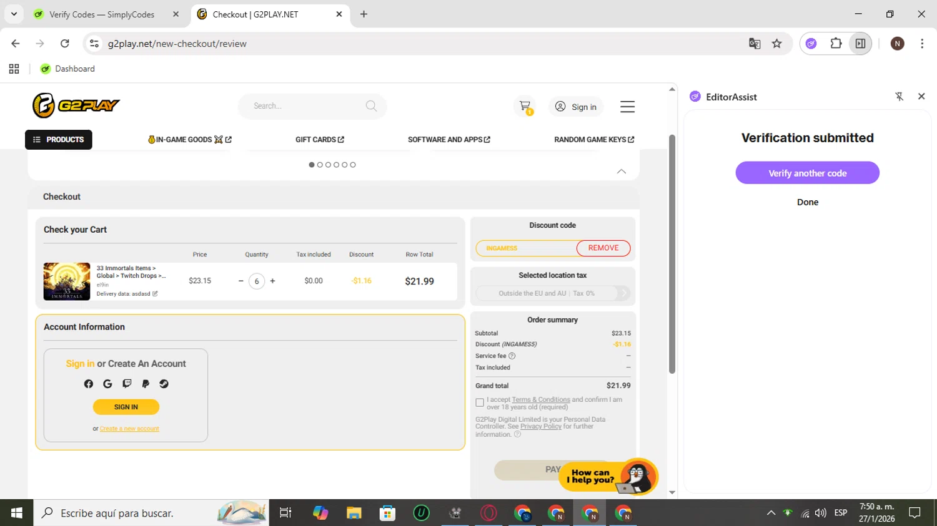Expand the PRODUCTS menu
The width and height of the screenshot is (937, 526).
(59, 140)
